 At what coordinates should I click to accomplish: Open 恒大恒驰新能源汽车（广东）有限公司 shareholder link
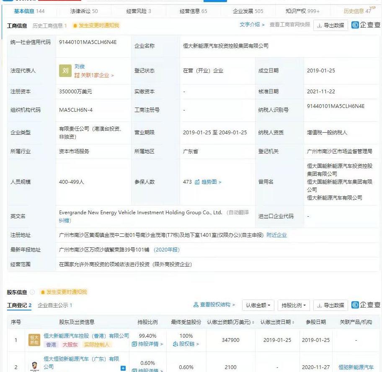81,363
